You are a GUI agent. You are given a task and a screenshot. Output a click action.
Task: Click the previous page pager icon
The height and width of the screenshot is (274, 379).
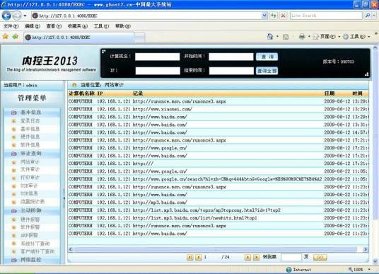199,257
